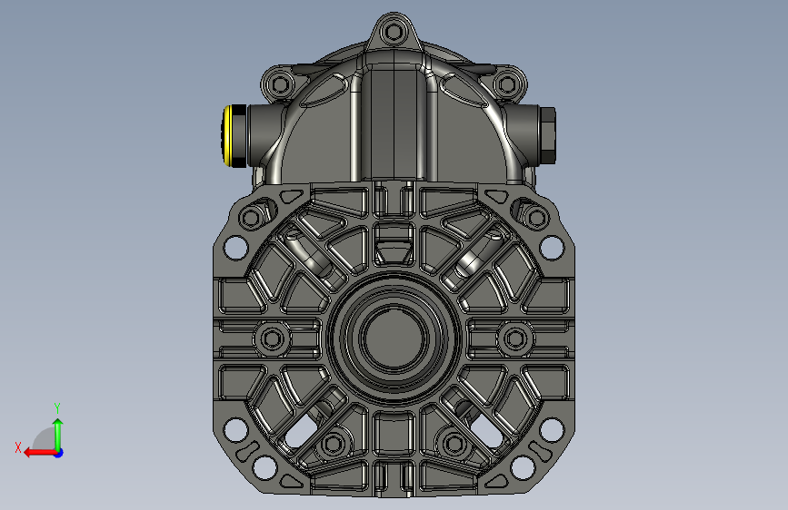Image resolution: width=788 pixels, height=510 pixels.
Task: Select the bolt hole in the top mounting lug
Action: (393, 34)
